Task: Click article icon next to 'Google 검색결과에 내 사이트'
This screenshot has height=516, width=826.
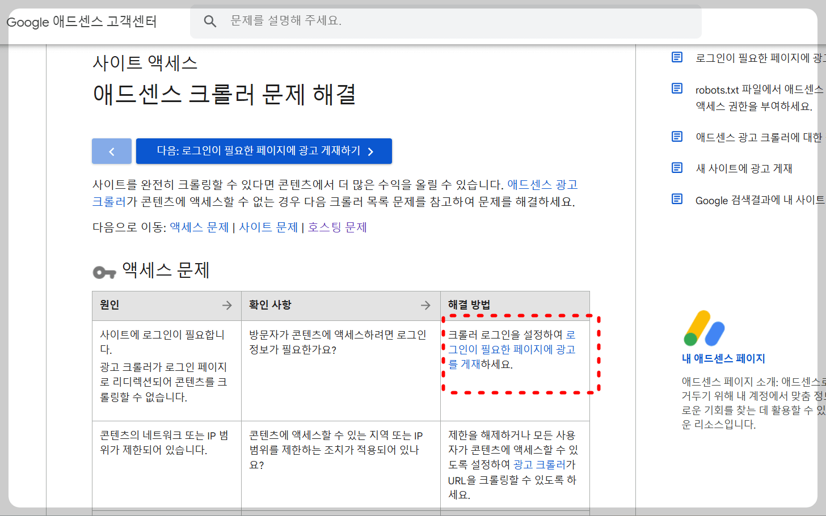Action: pyautogui.click(x=677, y=199)
